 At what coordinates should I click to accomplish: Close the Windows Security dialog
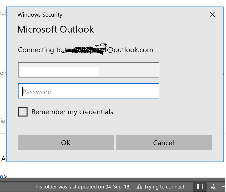coord(212,15)
